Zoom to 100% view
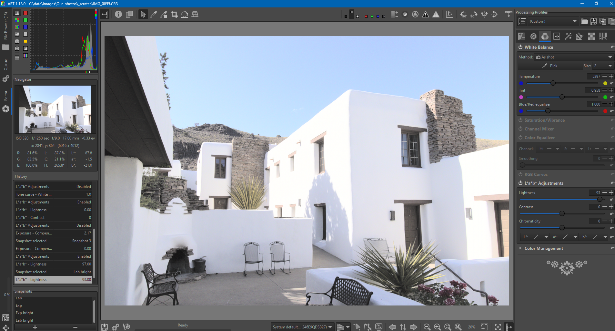 click(458, 327)
